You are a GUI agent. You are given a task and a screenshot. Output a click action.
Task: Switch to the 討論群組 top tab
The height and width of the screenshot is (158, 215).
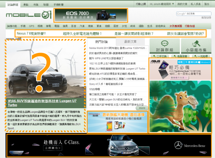pos(13,5)
